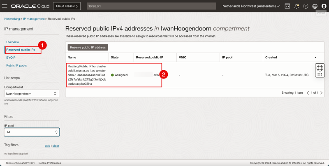The width and height of the screenshot is (329, 166).
Task: Click the Oracle Cloud logo
Action: (30, 6)
